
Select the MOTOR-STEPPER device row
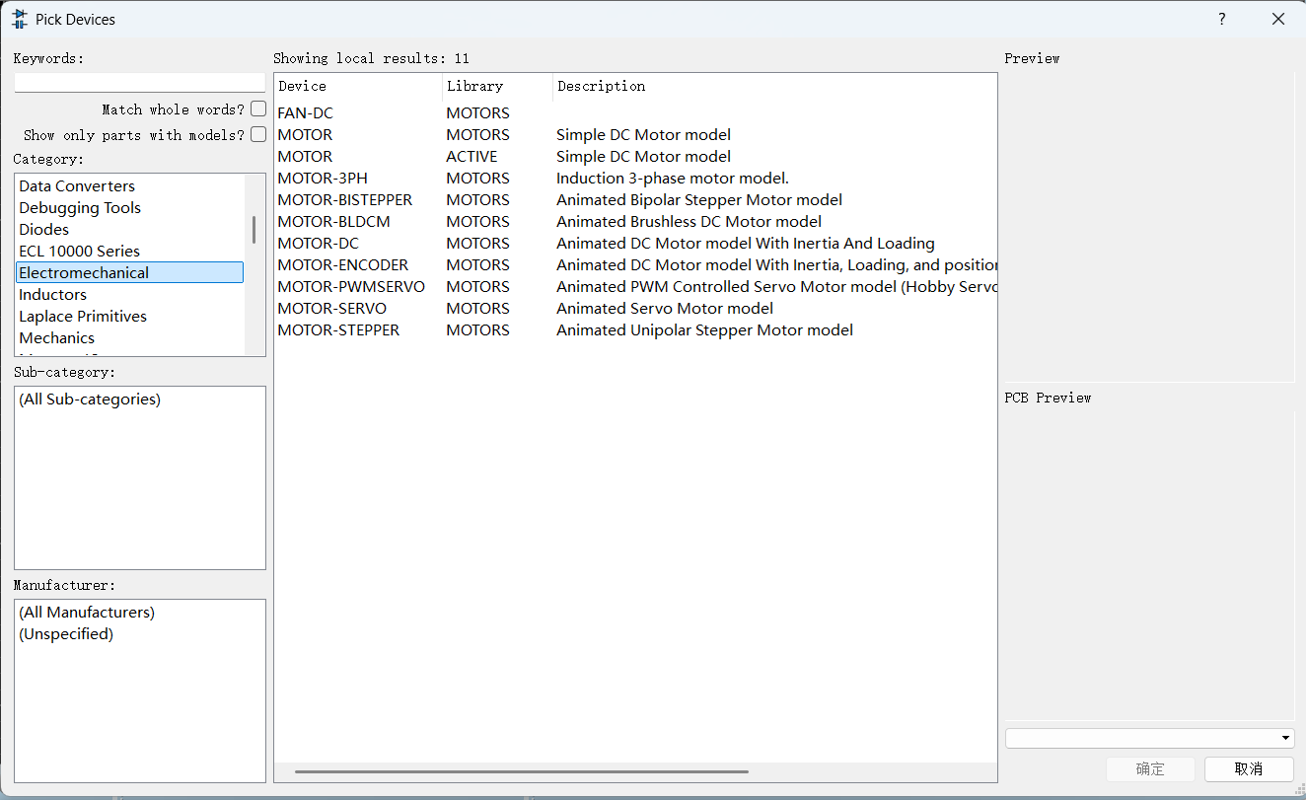tap(635, 329)
